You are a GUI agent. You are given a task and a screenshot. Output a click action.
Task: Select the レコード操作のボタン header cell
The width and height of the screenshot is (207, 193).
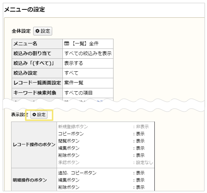coord(34,145)
